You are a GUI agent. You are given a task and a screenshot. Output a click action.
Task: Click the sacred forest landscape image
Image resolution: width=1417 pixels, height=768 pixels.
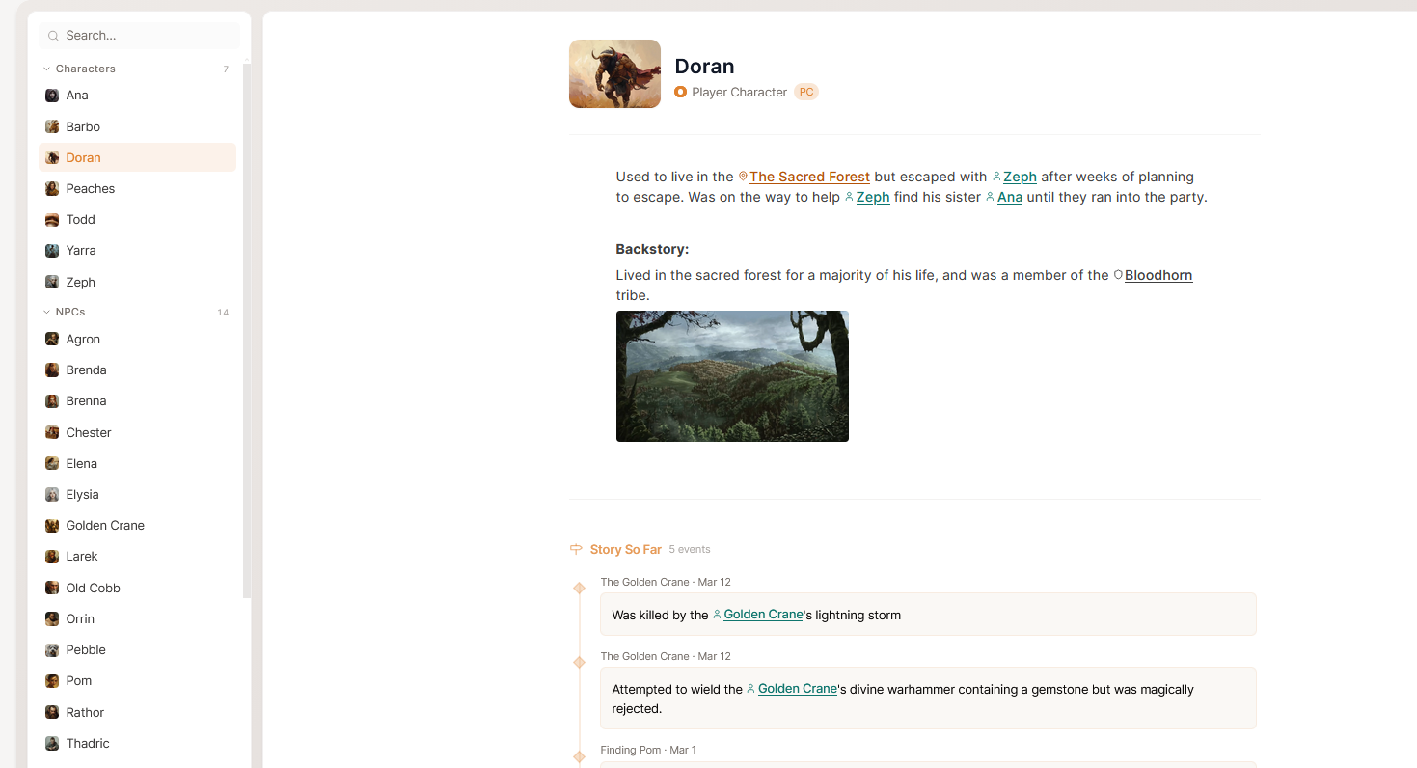pos(732,376)
